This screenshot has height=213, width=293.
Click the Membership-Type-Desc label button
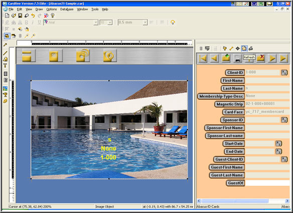(x=221, y=96)
